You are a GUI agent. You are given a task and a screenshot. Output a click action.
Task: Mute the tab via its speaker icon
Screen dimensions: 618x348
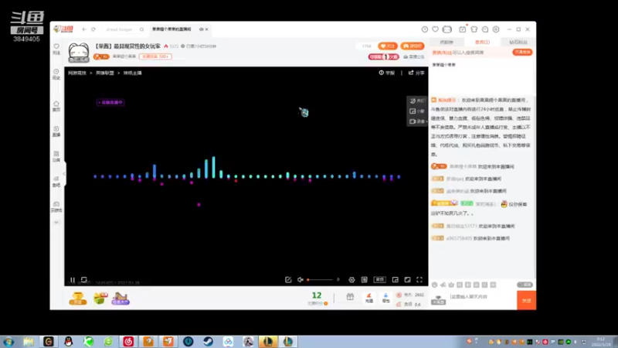202,29
